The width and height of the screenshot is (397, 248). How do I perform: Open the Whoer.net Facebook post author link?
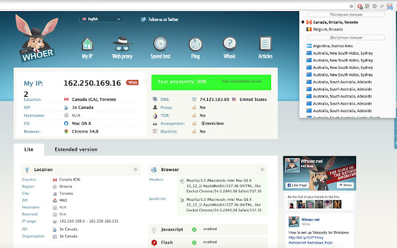310,219
